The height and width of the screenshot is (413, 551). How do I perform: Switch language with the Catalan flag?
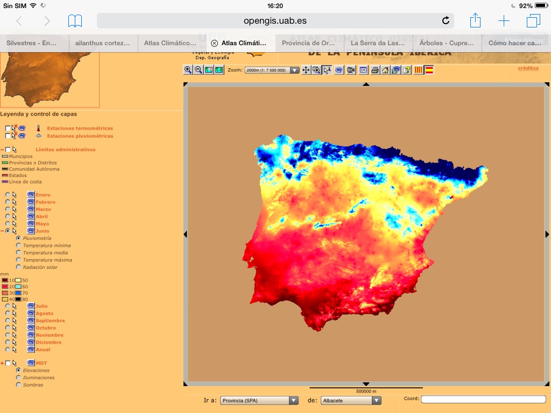(418, 70)
